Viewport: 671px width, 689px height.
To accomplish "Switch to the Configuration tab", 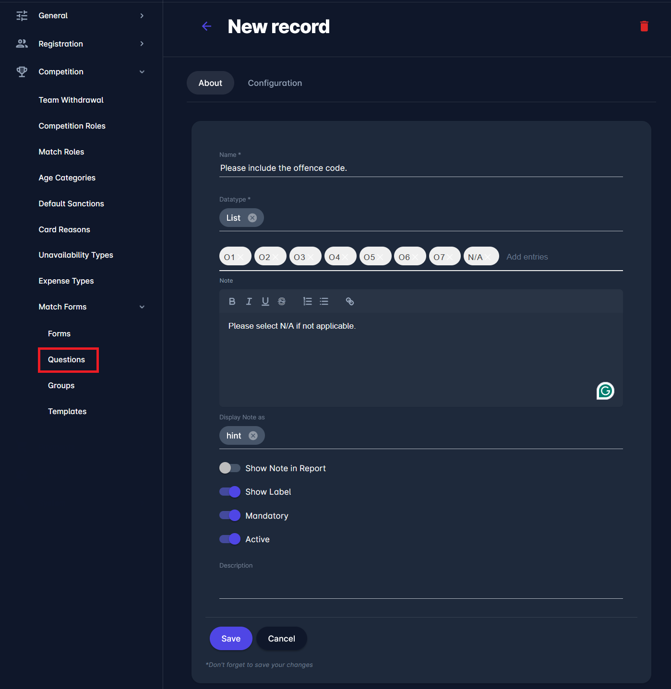I will click(275, 83).
